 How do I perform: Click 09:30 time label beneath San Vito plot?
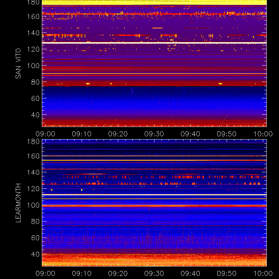coord(154,134)
